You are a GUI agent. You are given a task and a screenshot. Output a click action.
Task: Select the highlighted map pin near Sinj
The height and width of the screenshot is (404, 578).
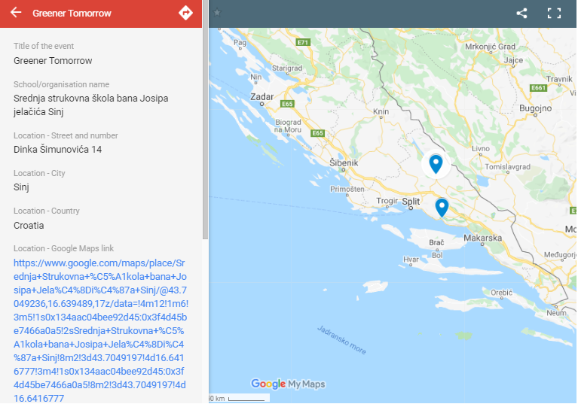[436, 163]
